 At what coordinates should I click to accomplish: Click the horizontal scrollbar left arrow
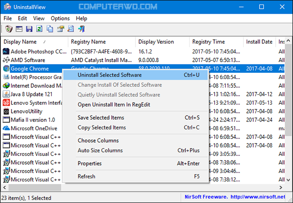5,187
